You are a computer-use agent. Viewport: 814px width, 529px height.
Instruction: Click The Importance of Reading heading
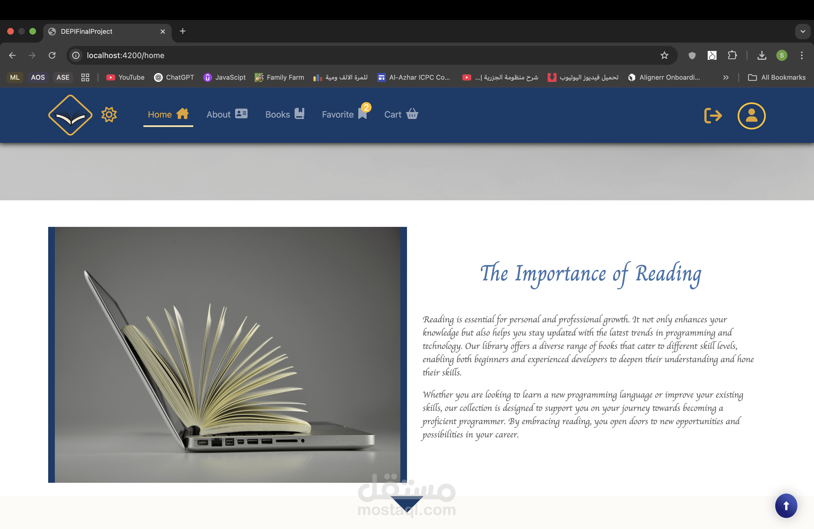(591, 274)
